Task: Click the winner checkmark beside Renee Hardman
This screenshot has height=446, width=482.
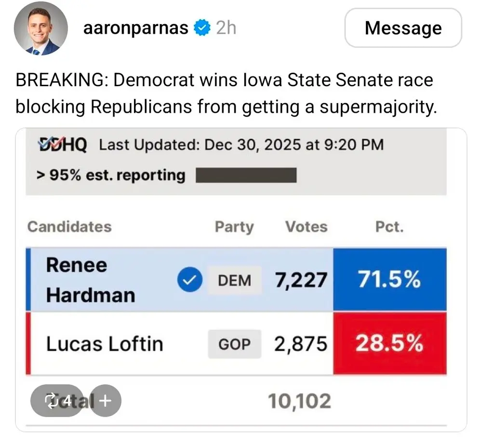Action: [x=189, y=280]
